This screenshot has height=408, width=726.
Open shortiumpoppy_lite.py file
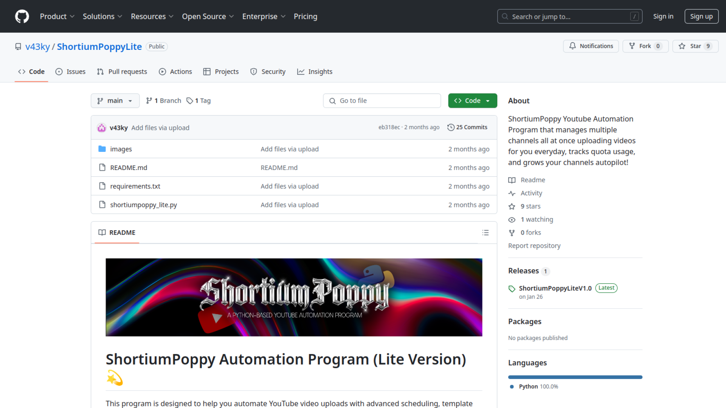[x=143, y=205]
